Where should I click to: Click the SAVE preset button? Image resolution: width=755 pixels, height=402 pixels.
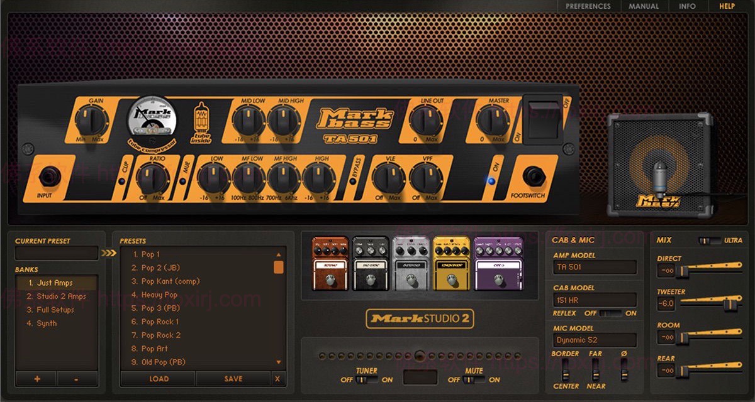coord(233,379)
